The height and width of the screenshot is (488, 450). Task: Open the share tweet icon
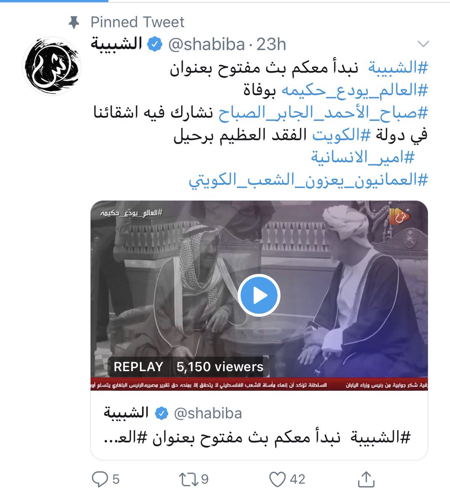point(366,479)
